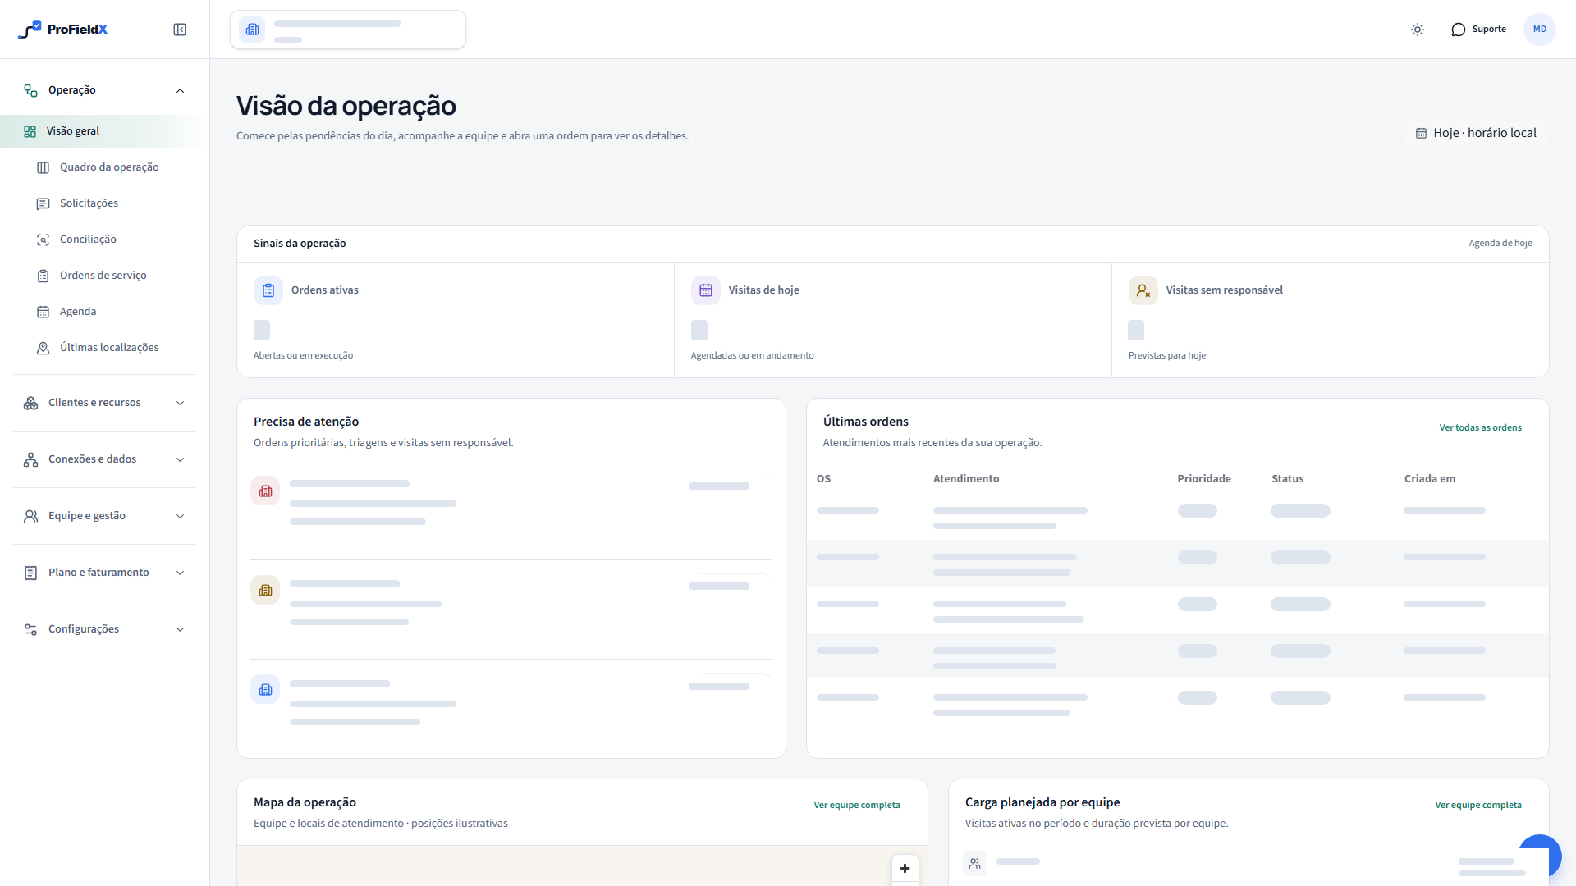
Task: Toggle the light/dark theme sun icon
Action: (1418, 30)
